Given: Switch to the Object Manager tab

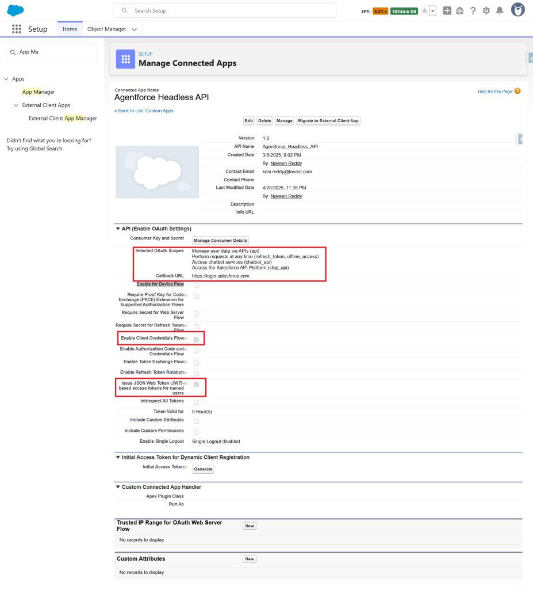Looking at the screenshot, I should (106, 29).
